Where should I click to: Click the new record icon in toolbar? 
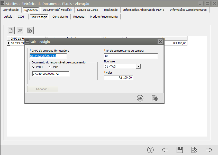point(11,30)
